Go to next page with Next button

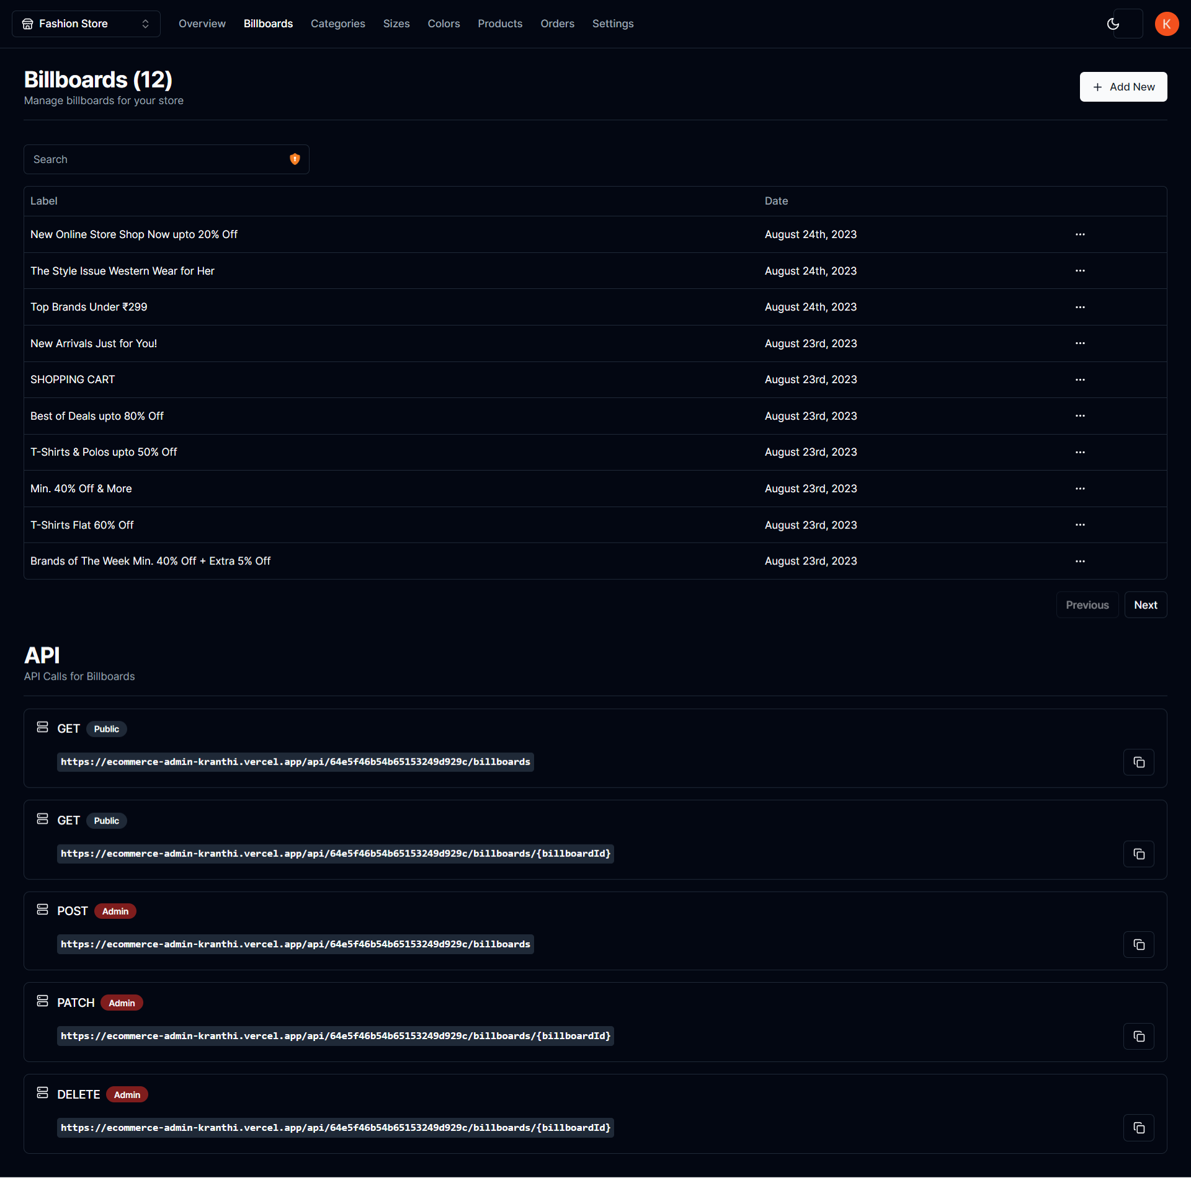[x=1146, y=604]
